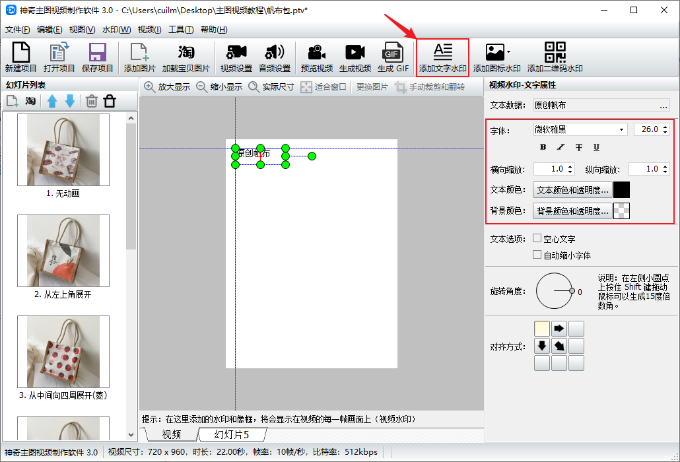Open the 文件(F) menu
The height and width of the screenshot is (462, 680).
[x=17, y=30]
